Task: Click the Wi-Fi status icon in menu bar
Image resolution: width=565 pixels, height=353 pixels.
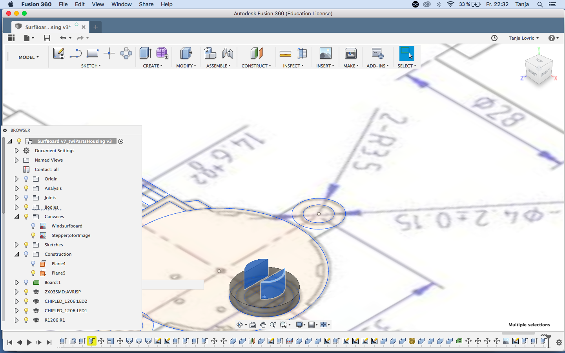Action: click(451, 4)
